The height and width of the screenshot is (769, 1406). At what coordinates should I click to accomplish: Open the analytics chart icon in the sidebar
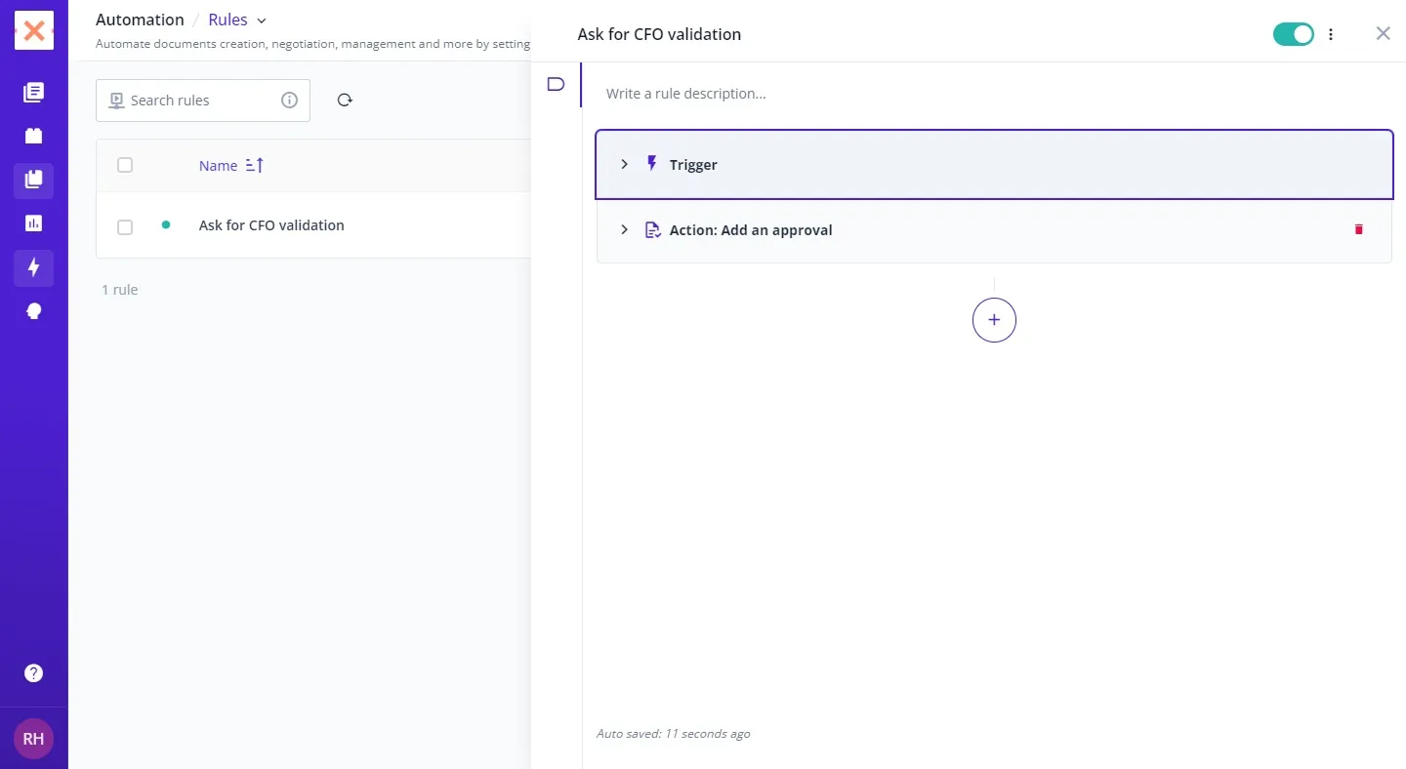[x=33, y=223]
